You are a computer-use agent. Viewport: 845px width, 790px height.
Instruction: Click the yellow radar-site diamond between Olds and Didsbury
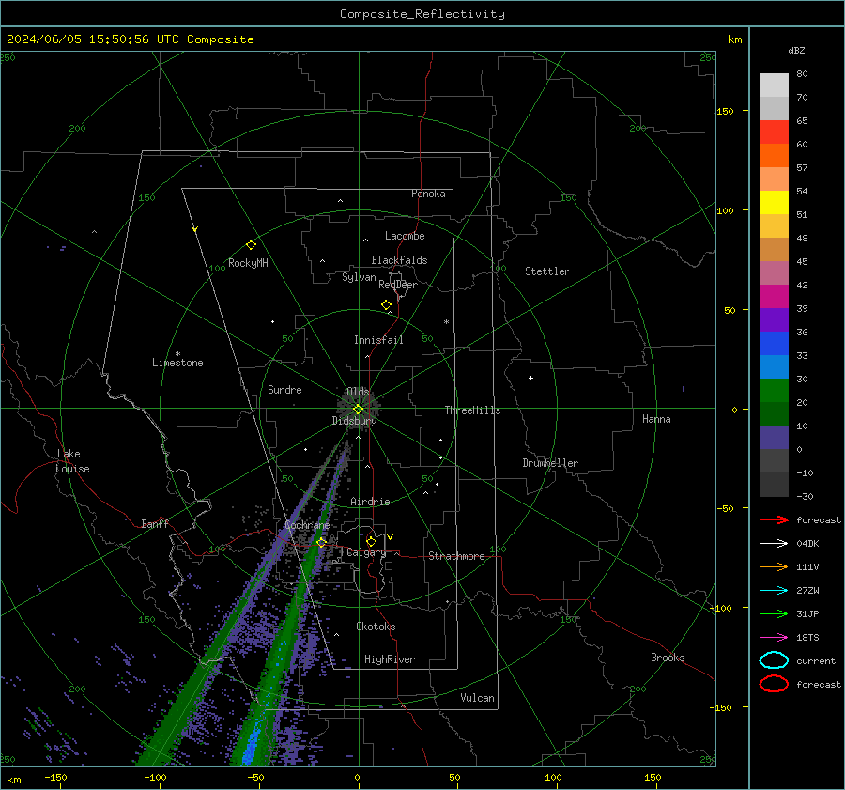(358, 410)
